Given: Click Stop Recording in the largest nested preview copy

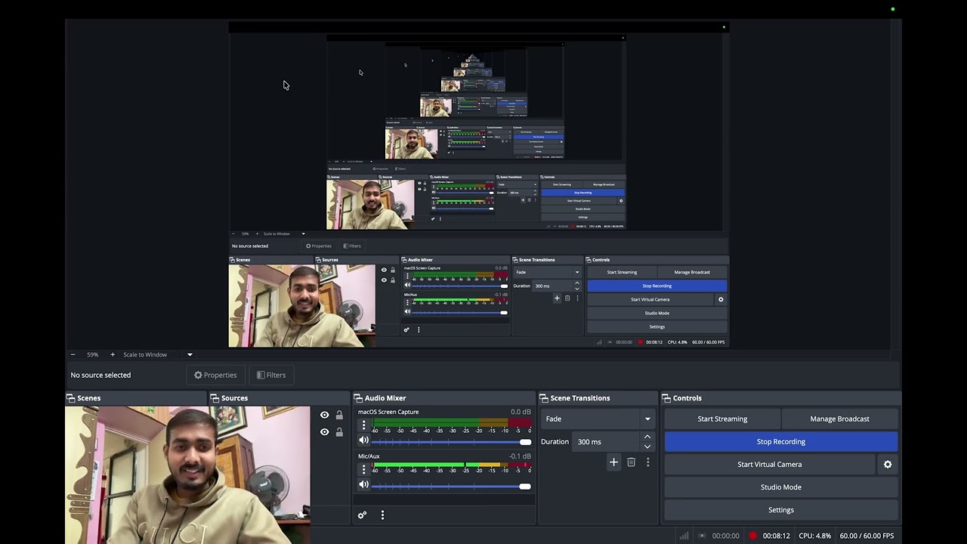Looking at the screenshot, I should [657, 286].
